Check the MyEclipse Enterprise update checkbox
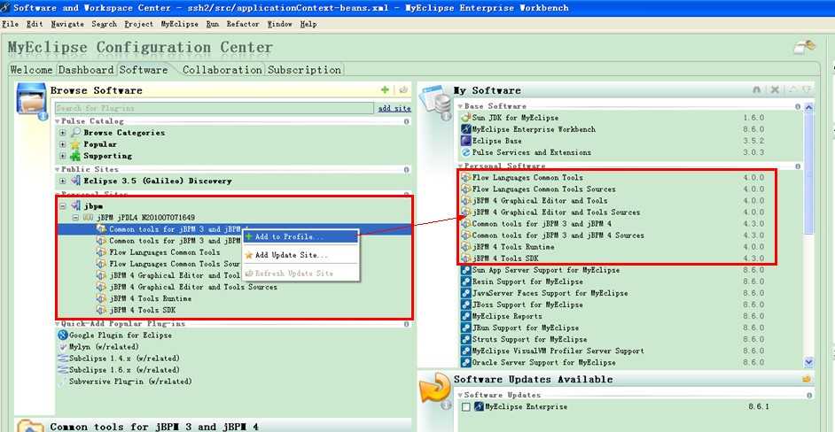The image size is (835, 432). (466, 407)
